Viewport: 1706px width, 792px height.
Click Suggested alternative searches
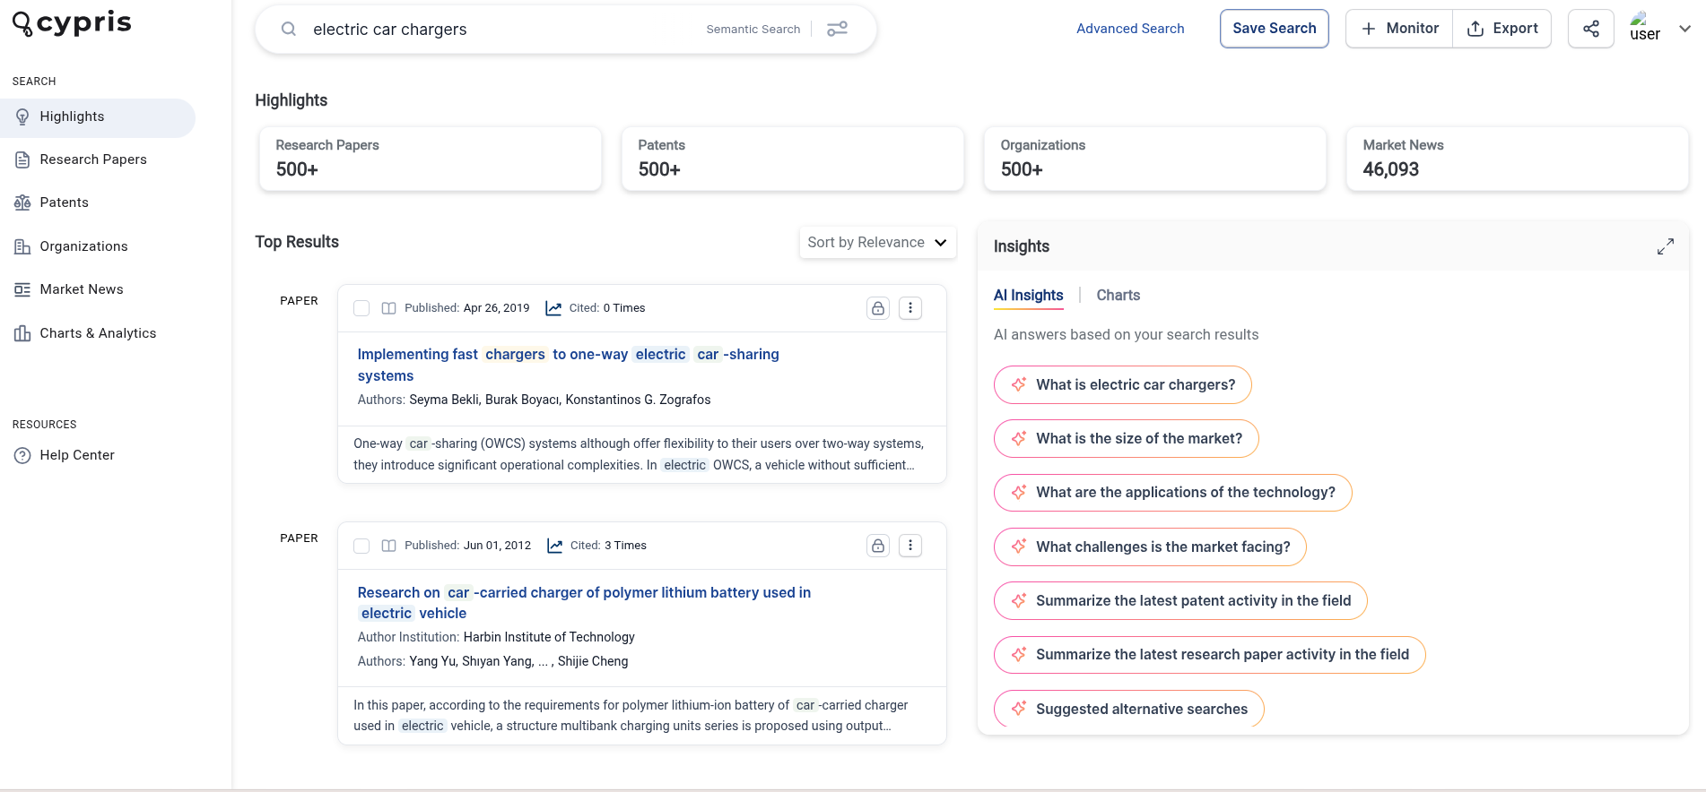pos(1128,709)
